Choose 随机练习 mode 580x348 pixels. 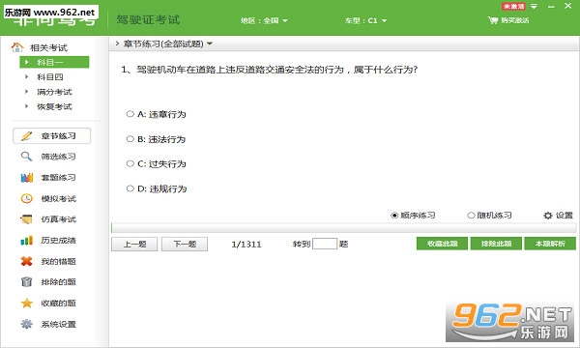click(471, 216)
